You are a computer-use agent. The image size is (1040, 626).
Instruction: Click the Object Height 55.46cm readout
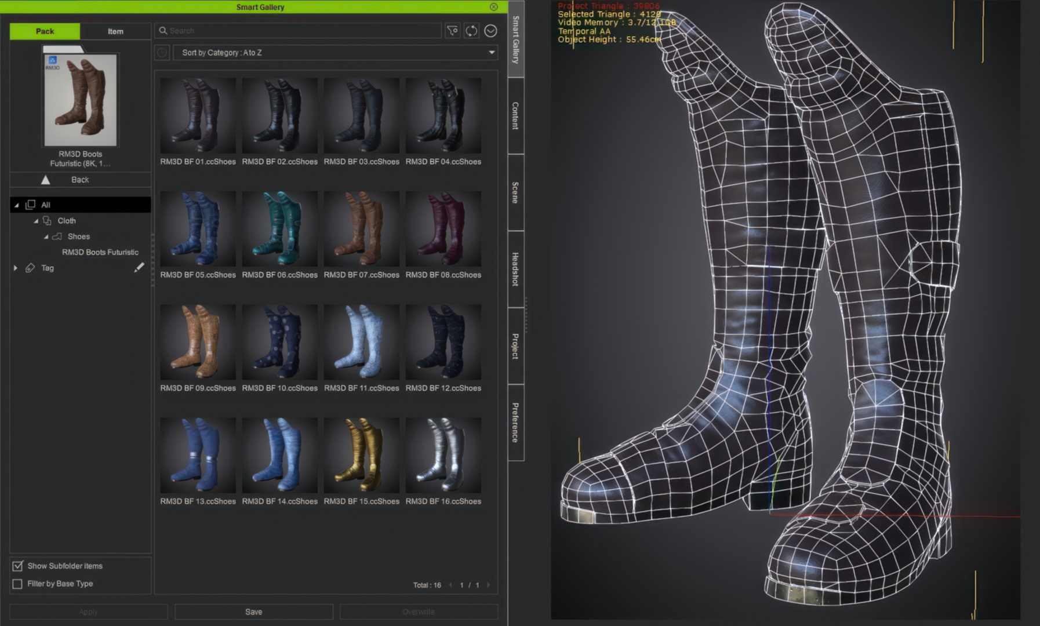609,39
